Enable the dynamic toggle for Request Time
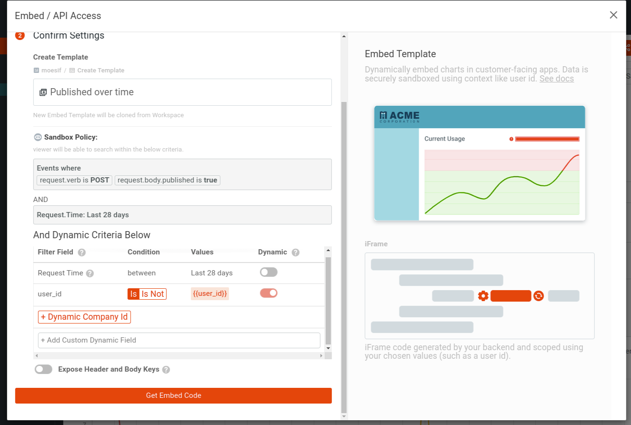The image size is (631, 425). click(x=268, y=272)
